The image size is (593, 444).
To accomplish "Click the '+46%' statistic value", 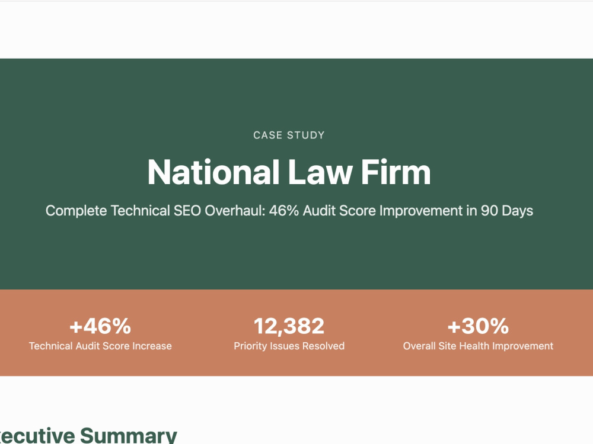I will click(x=100, y=326).
